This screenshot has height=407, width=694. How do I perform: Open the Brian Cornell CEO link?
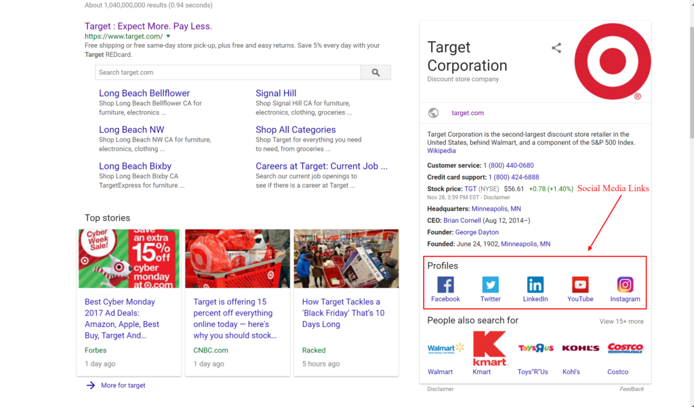tap(462, 220)
